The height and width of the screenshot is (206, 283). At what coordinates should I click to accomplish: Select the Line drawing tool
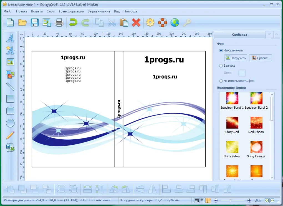point(10,87)
